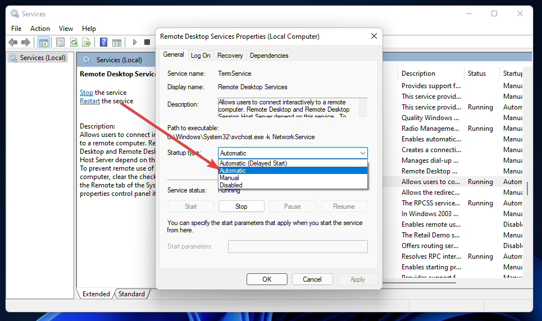Viewport: 542px width, 321px height.
Task: Open Help with the blue question mark icon
Action: coord(103,42)
